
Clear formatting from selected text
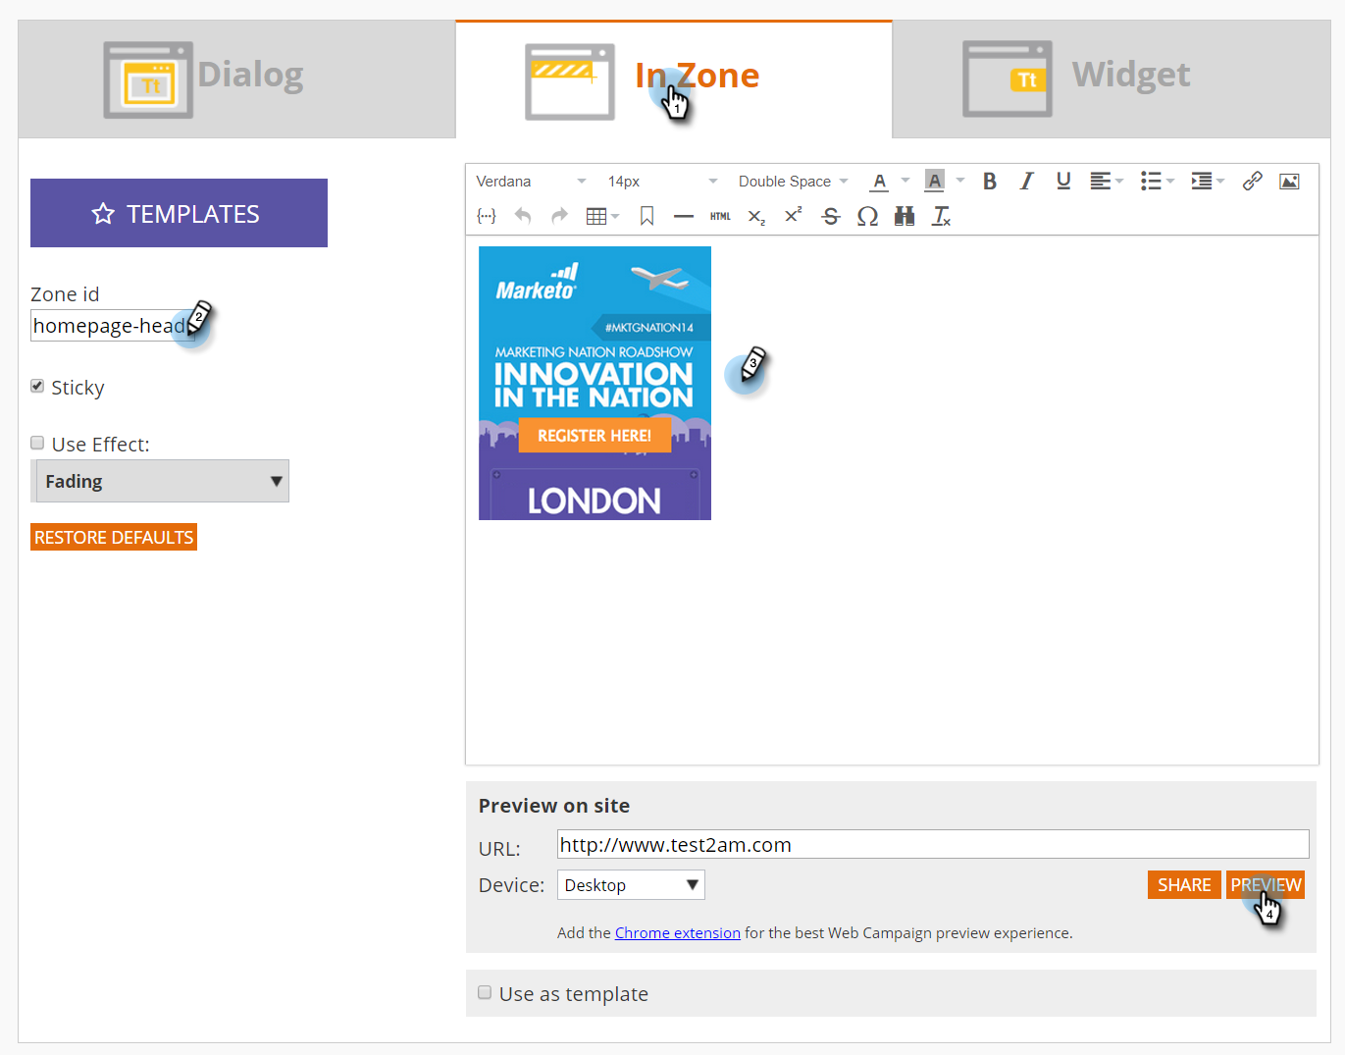(x=942, y=217)
